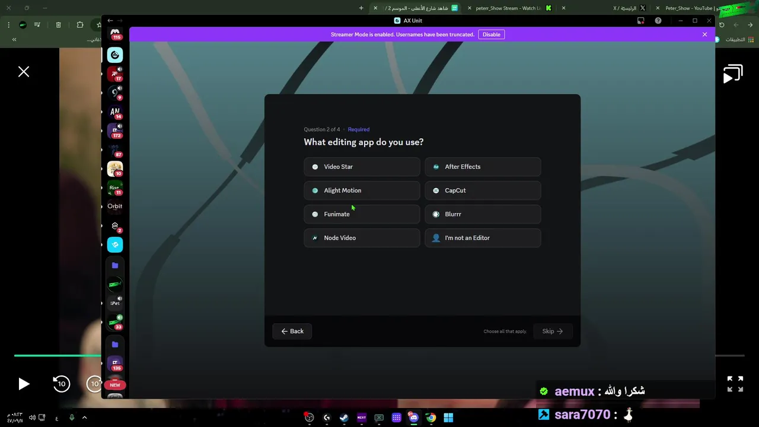The image size is (759, 427).
Task: Select the Node Video option
Action: pyautogui.click(x=362, y=238)
